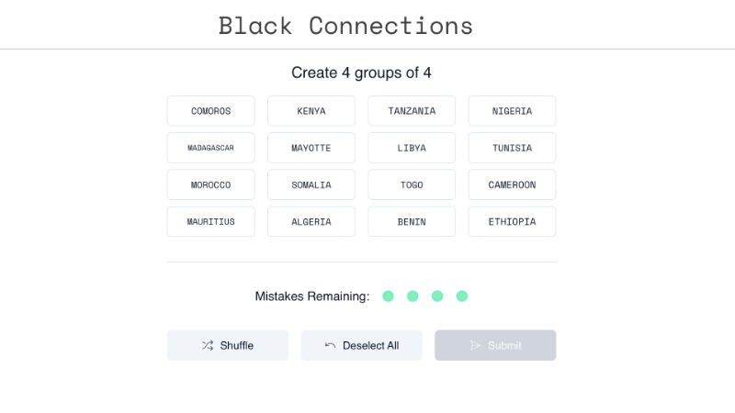Viewport: 735px width, 413px height.
Task: Pick the SOMALIA tile
Action: [x=311, y=184]
